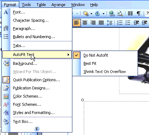This screenshot has height=135, width=149.
Task: Click the Font letter A icon
Action: (x=6, y=12)
